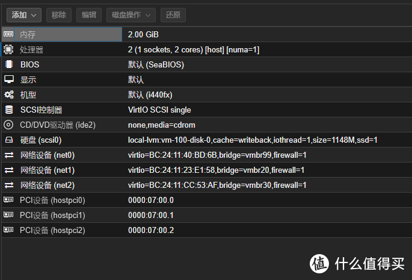Click the network arrows icon for net1

click(9, 170)
